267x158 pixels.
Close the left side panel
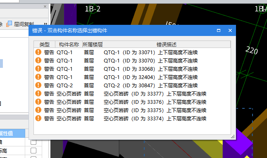pos(45,6)
